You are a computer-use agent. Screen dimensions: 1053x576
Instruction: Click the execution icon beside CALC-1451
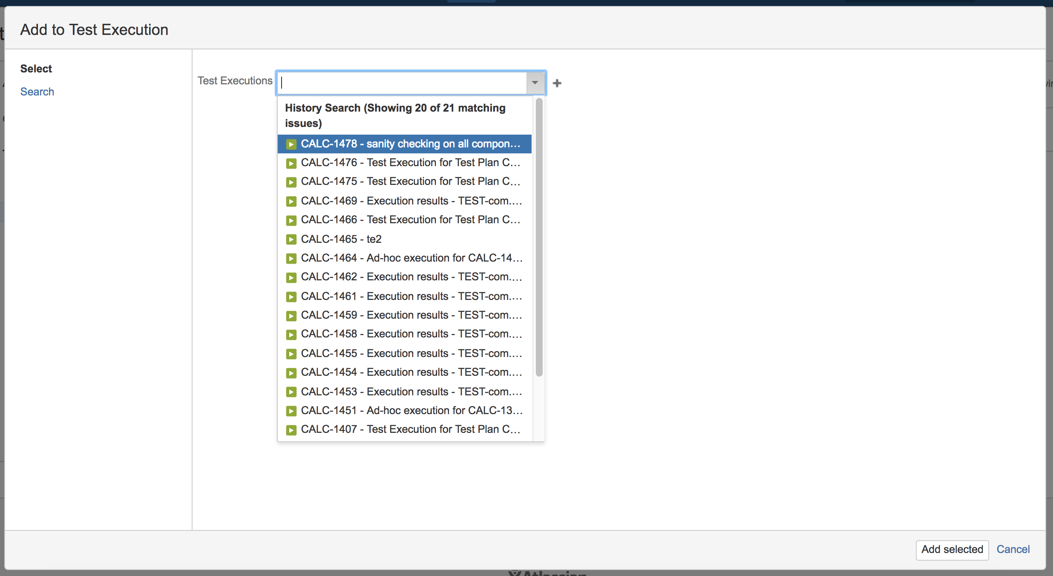(x=291, y=411)
